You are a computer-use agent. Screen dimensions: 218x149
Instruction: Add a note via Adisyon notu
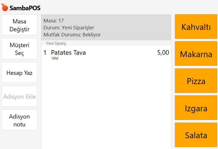click(19, 120)
